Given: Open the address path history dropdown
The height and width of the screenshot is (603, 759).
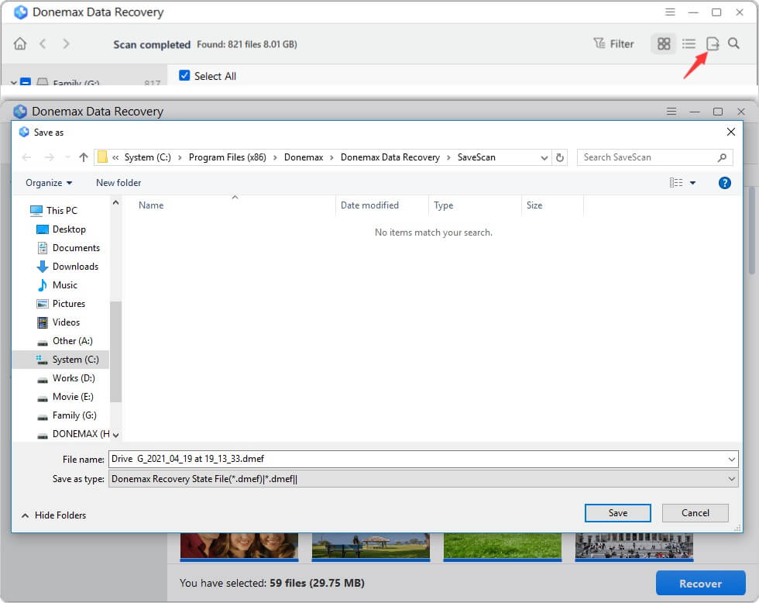Looking at the screenshot, I should tap(544, 157).
